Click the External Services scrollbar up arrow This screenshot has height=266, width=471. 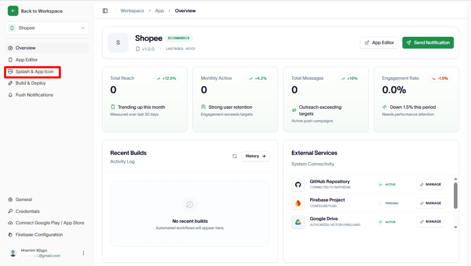456,179
